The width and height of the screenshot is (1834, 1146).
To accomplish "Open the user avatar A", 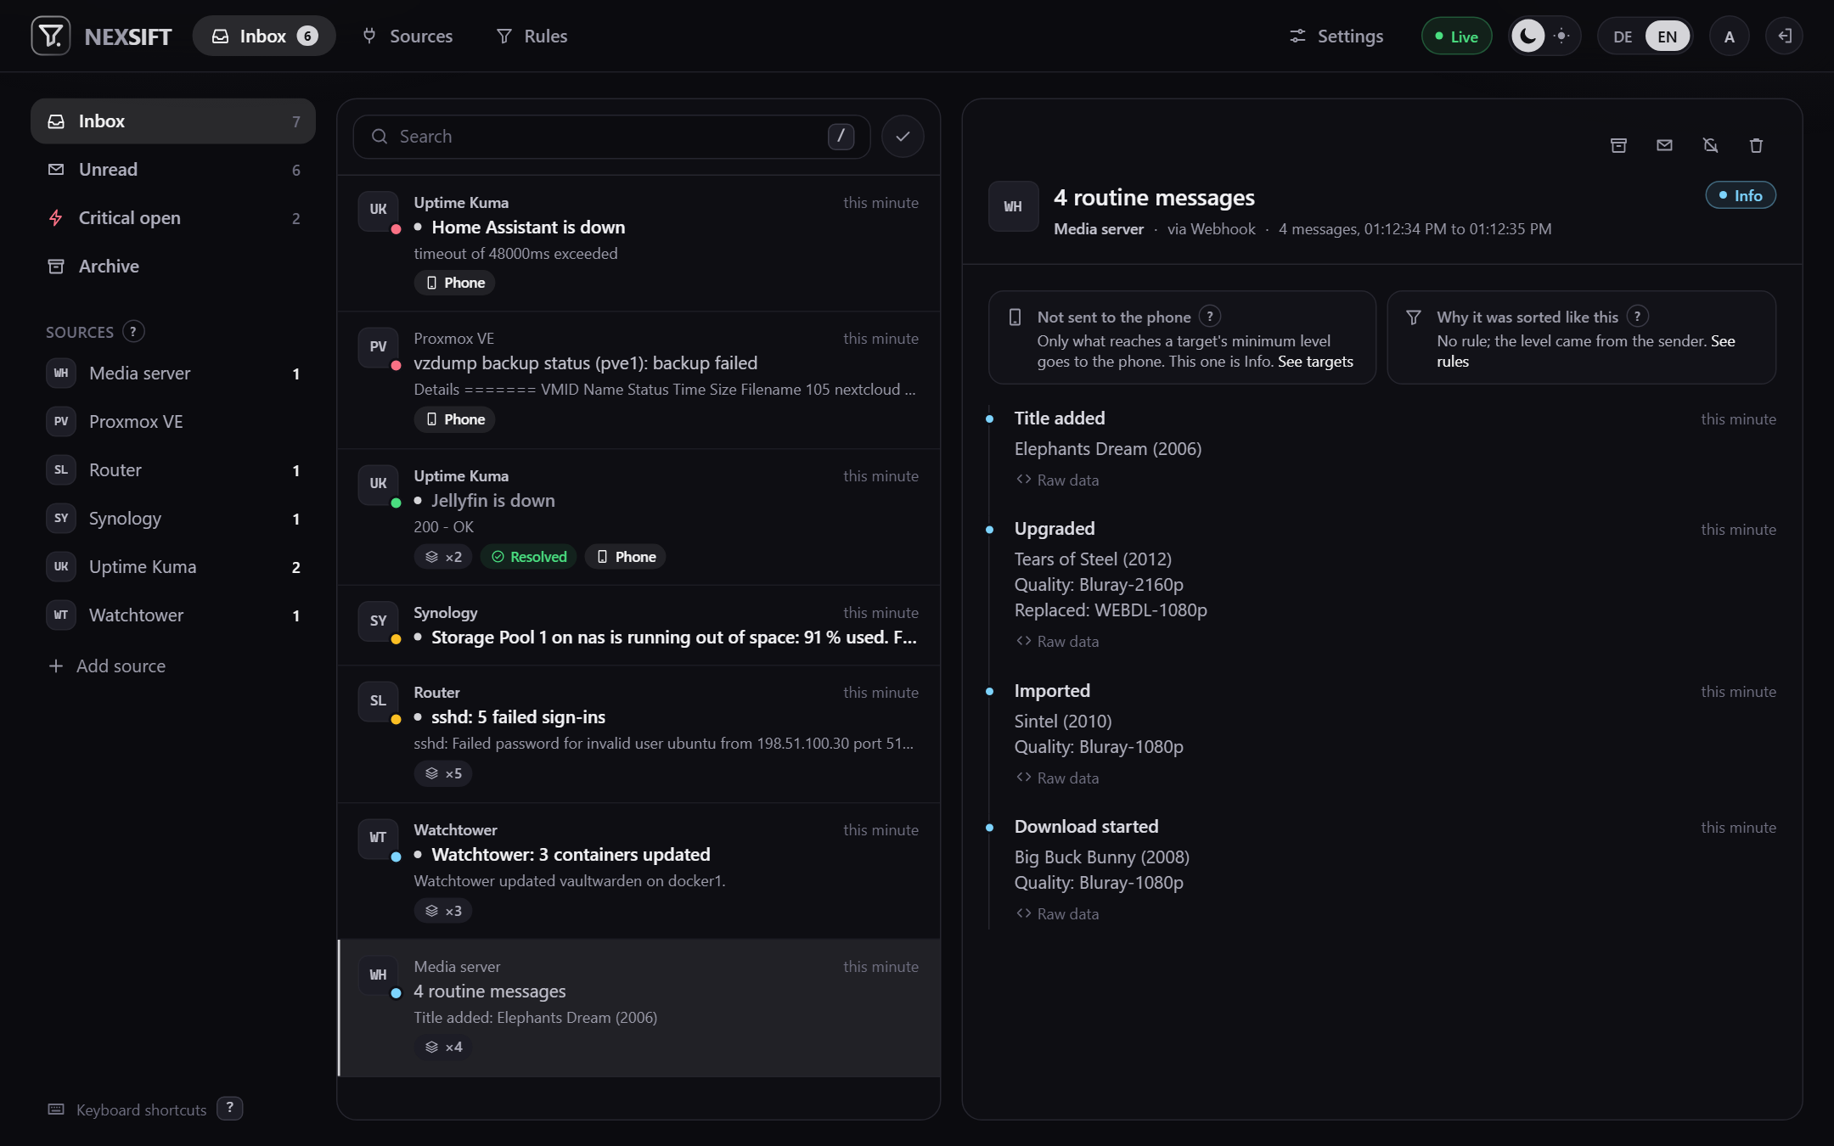I will point(1729,37).
